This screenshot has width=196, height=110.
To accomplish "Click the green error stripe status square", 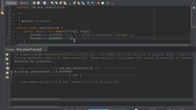I will pyautogui.click(x=194, y=8).
